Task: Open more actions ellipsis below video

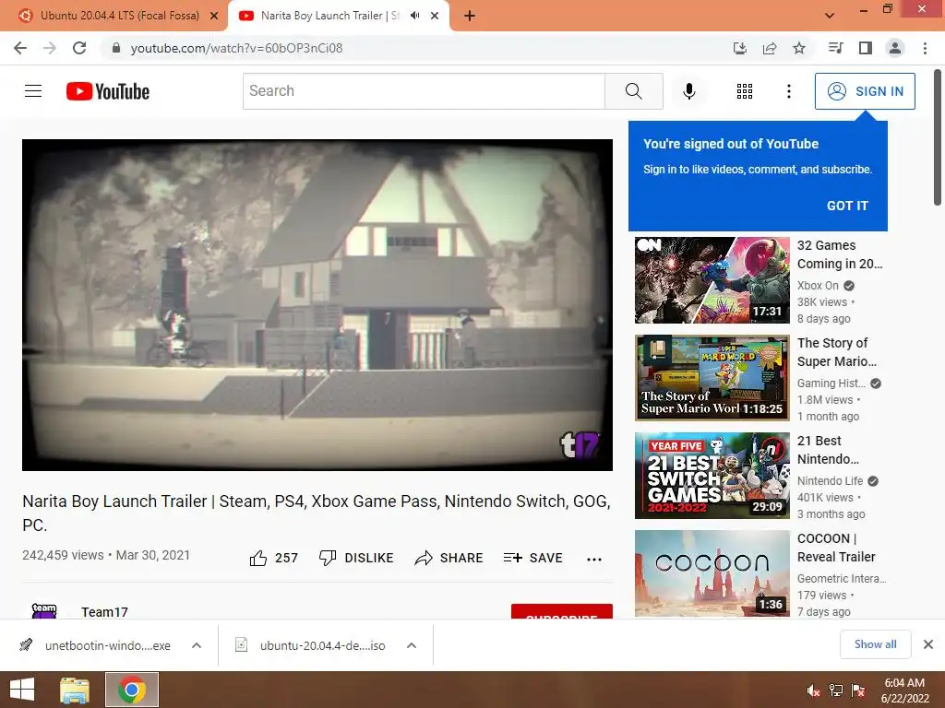Action: click(x=594, y=559)
